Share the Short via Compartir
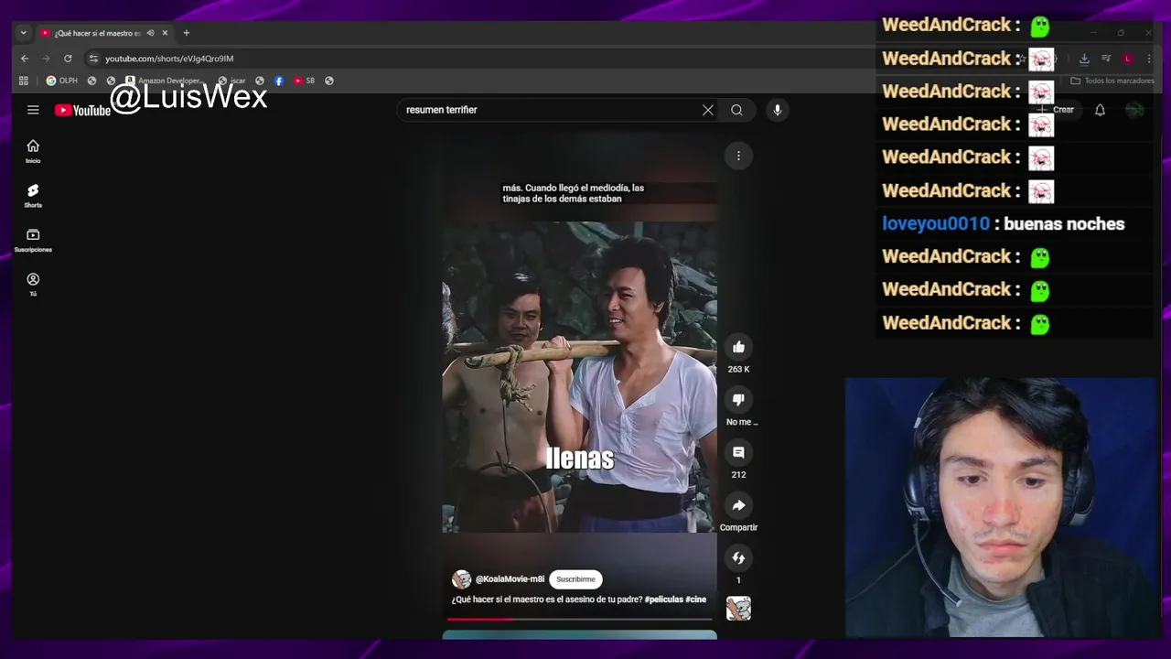Viewport: 1171px width, 659px height. (738, 505)
